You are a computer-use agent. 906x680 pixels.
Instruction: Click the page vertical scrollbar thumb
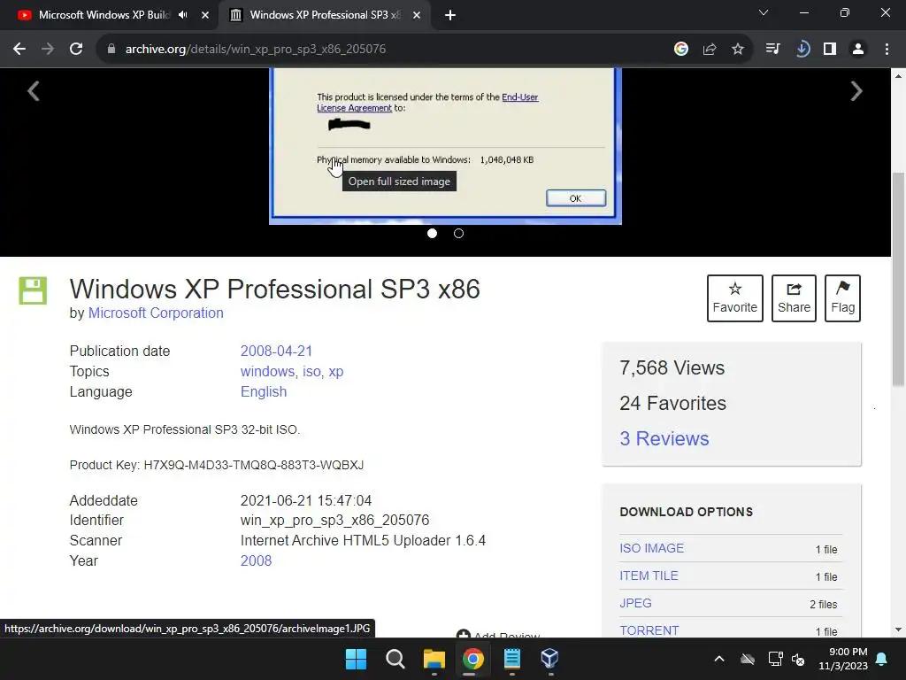coord(899,279)
